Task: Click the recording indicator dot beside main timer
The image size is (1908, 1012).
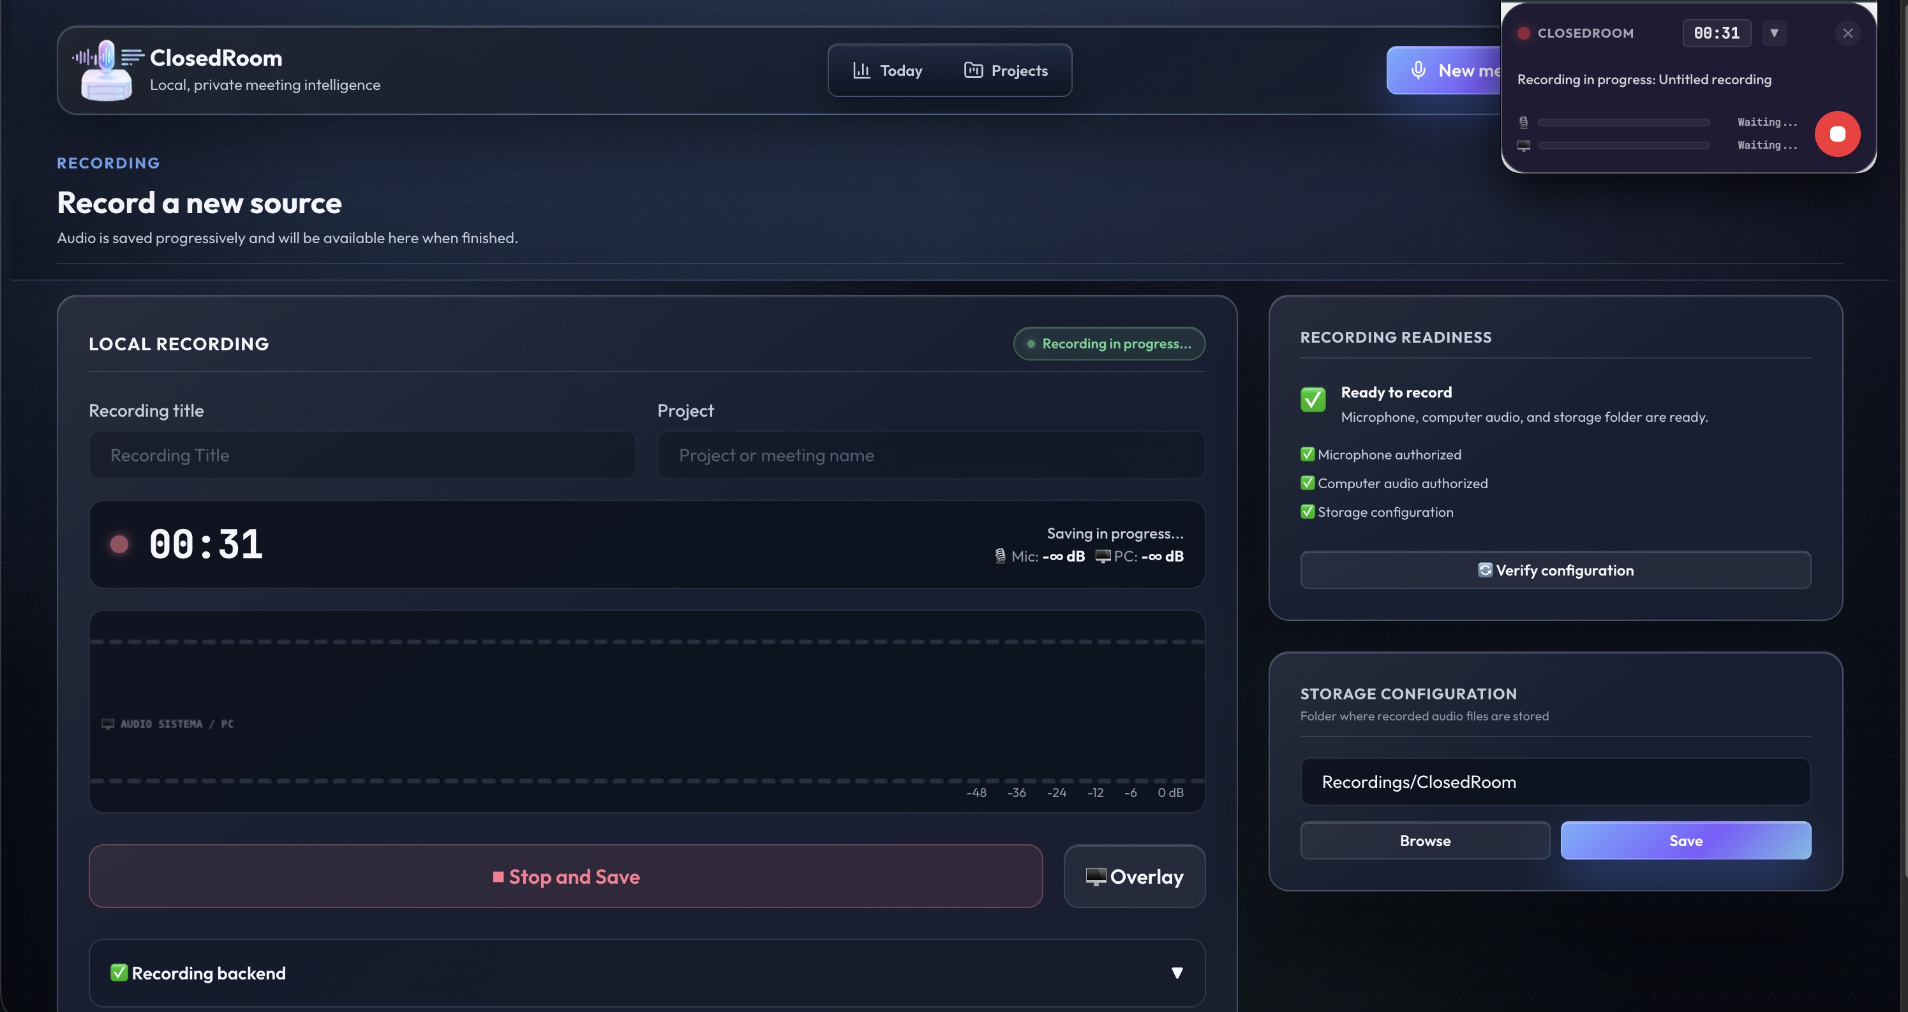Action: point(119,544)
